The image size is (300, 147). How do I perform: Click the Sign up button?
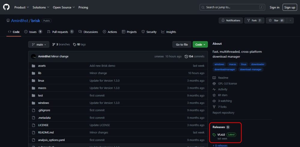tap(290, 7)
